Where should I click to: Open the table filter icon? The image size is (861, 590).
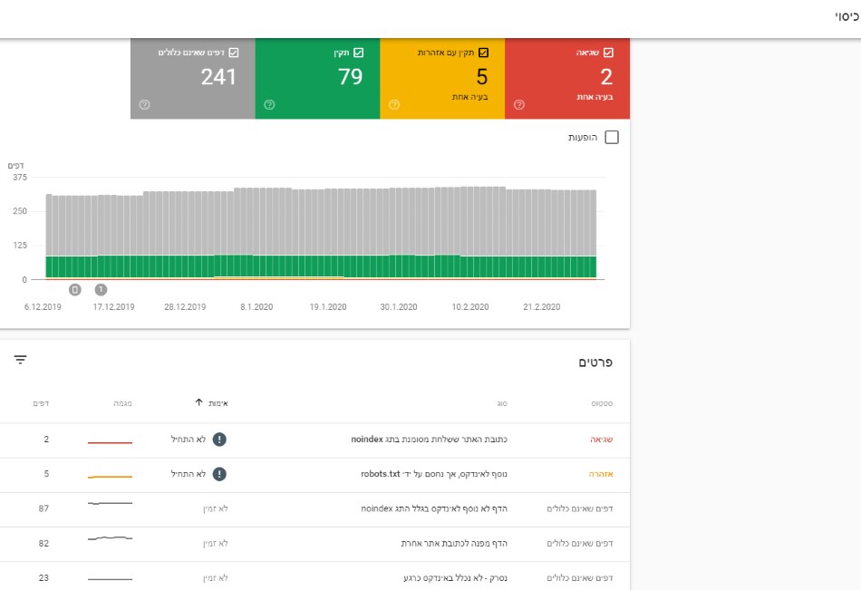(x=20, y=360)
